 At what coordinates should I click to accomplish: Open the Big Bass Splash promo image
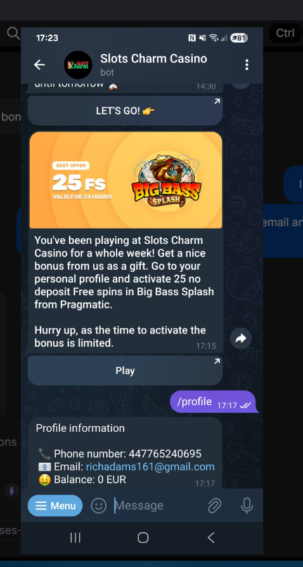point(126,180)
